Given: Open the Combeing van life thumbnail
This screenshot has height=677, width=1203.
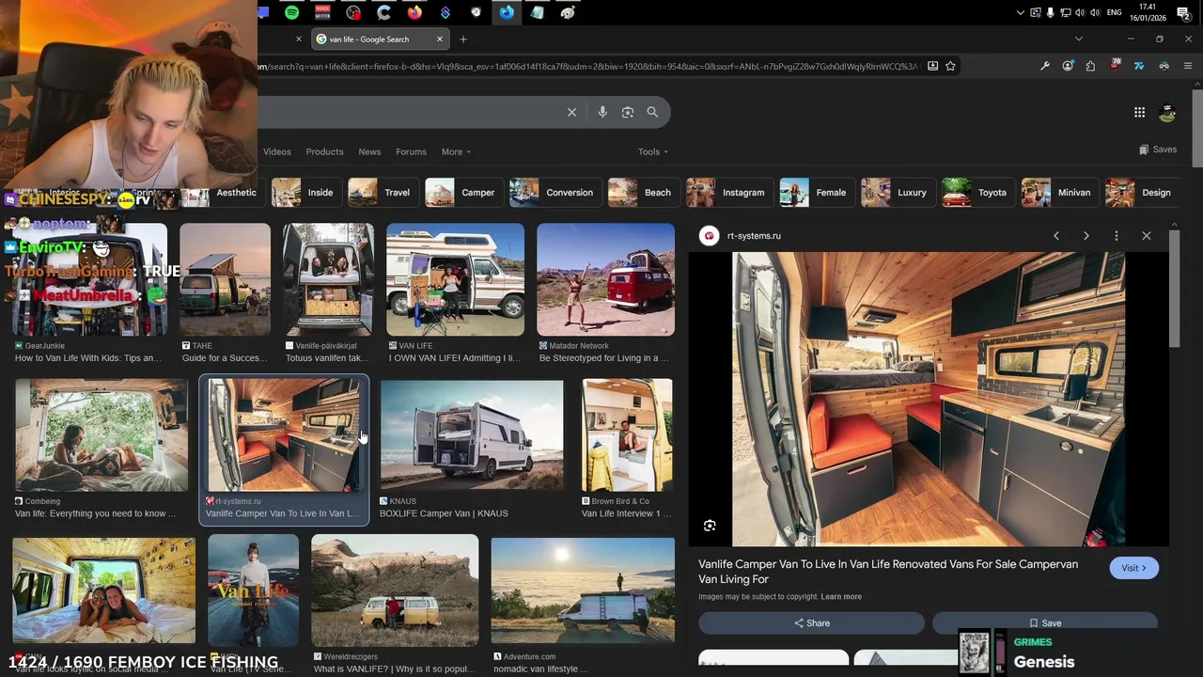Looking at the screenshot, I should click(x=102, y=435).
